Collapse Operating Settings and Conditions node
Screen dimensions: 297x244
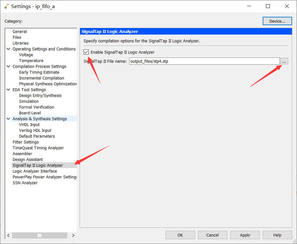click(8, 49)
